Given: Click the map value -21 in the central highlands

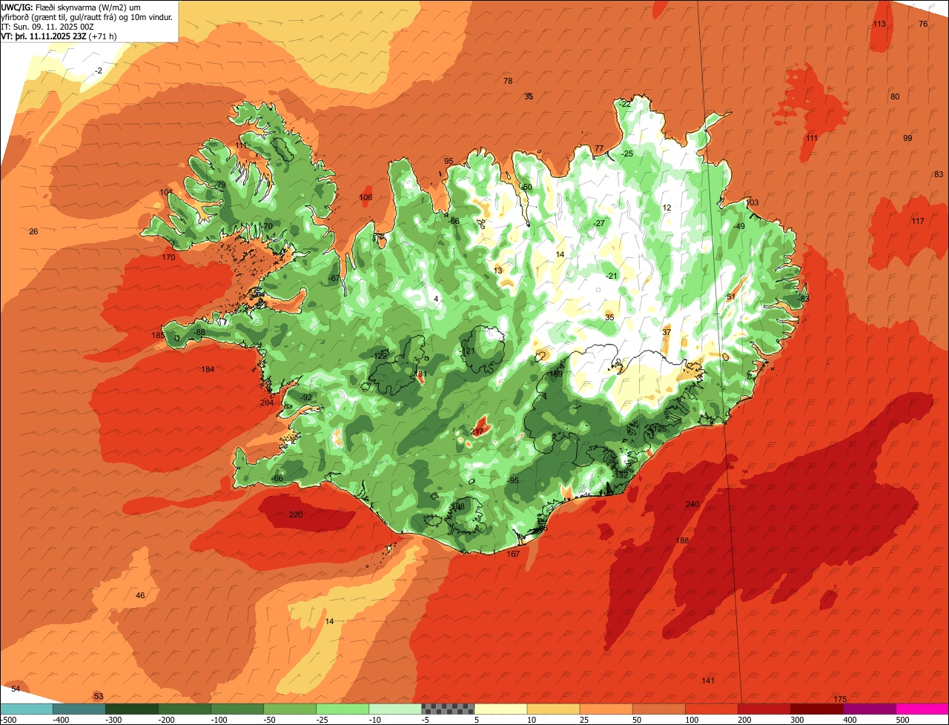Looking at the screenshot, I should tap(611, 276).
